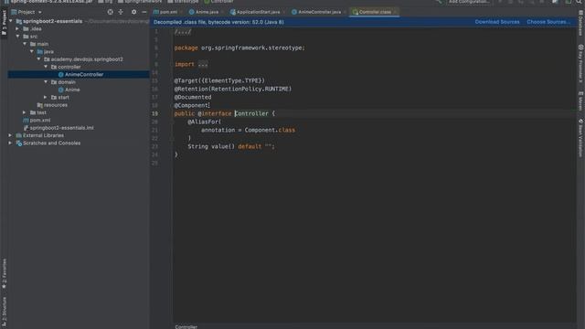The width and height of the screenshot is (585, 329).
Task: Click 'annotation = Component.class' line
Action: click(248, 130)
